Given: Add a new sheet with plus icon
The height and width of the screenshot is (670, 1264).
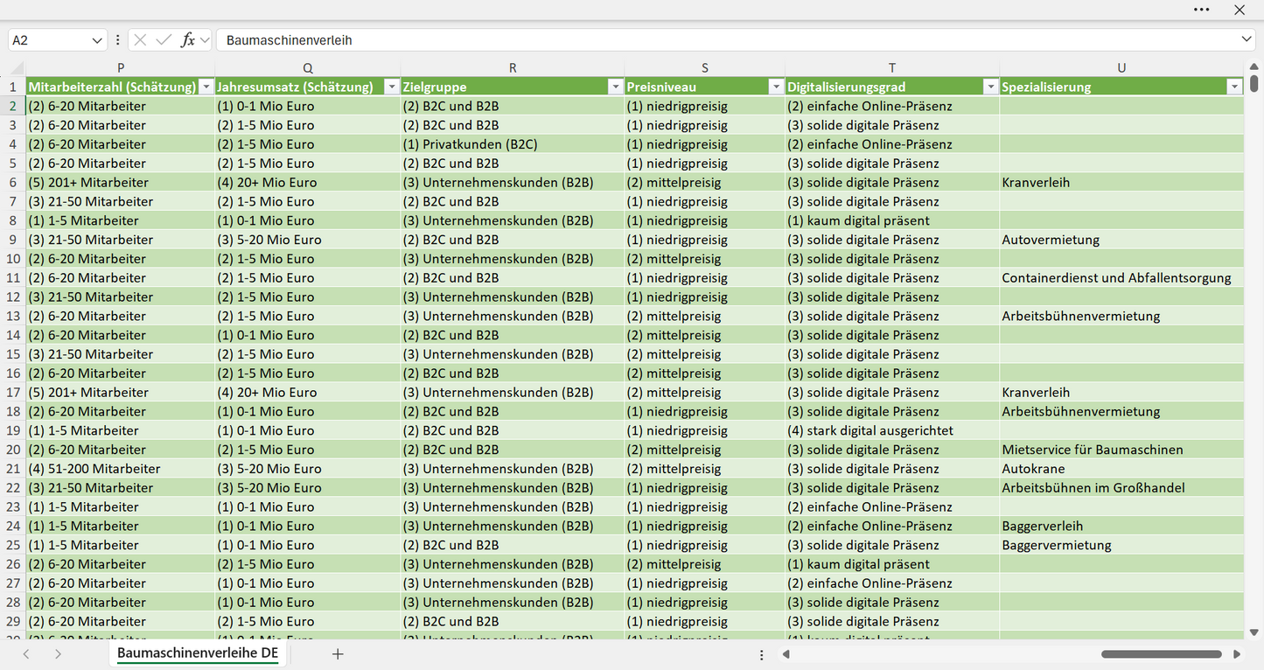Looking at the screenshot, I should click(338, 654).
